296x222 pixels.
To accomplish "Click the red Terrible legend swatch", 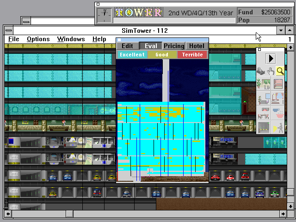I will 192,55.
